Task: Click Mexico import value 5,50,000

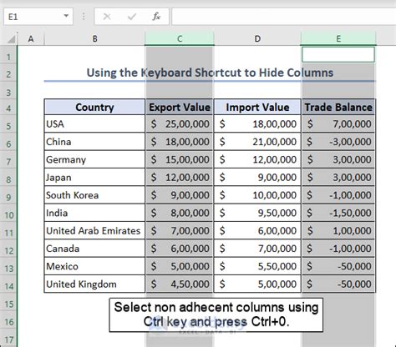Action: (x=257, y=266)
